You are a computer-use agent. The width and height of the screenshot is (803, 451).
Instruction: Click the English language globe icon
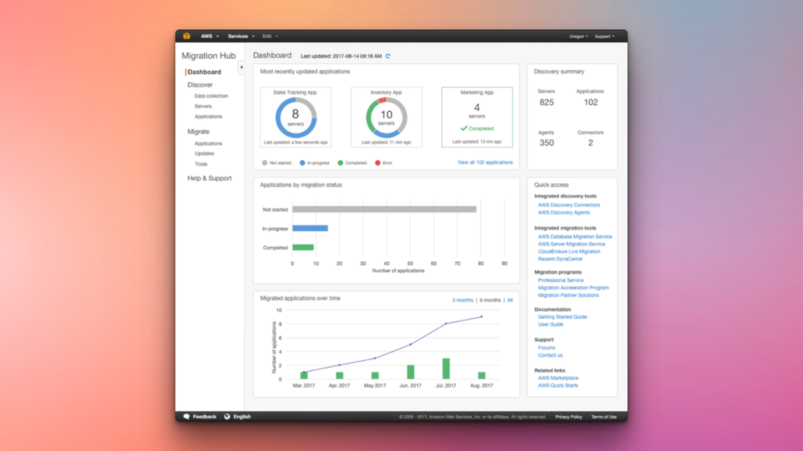click(x=228, y=416)
